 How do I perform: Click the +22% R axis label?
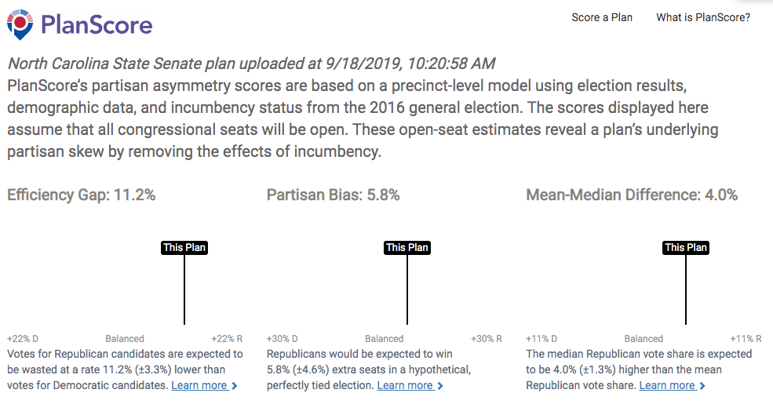point(228,339)
